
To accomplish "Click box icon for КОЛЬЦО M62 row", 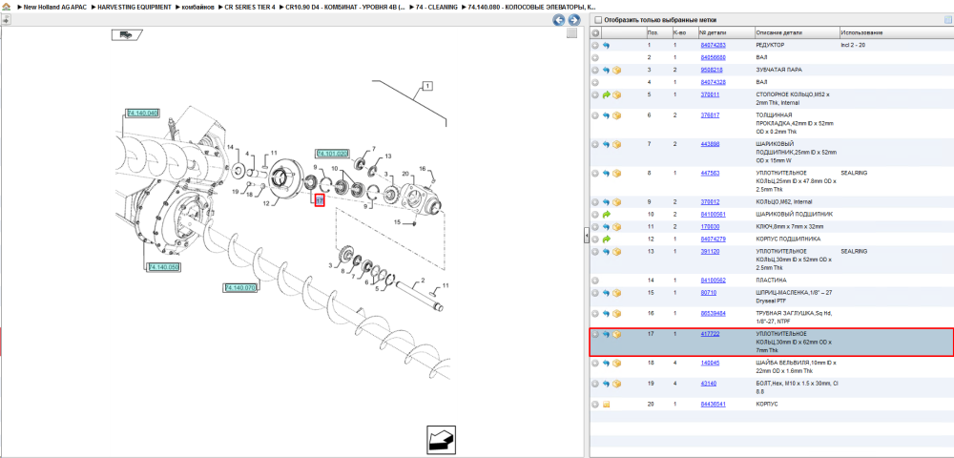I will [x=617, y=202].
